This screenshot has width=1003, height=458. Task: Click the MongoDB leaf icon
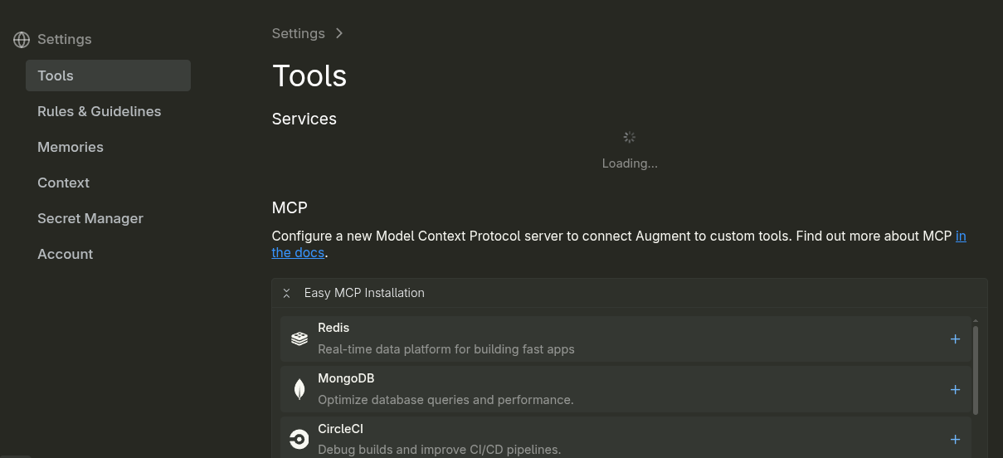click(299, 389)
